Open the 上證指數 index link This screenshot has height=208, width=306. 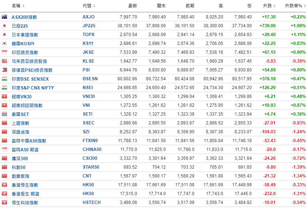[x=20, y=123]
